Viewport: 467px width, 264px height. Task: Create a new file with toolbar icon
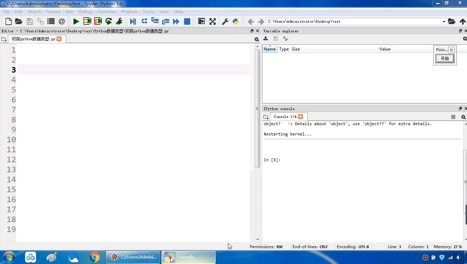[9, 21]
